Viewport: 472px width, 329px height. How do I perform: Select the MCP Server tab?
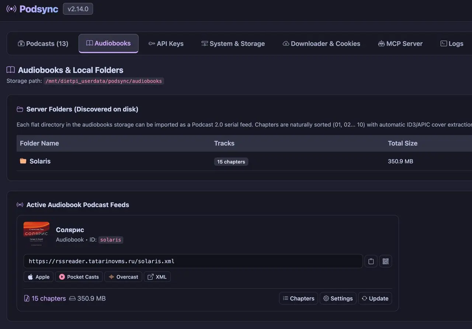[400, 43]
